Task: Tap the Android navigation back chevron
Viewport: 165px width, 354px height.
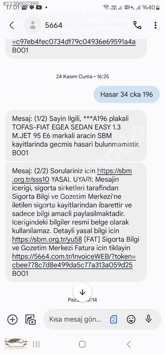Action: coord(129,344)
